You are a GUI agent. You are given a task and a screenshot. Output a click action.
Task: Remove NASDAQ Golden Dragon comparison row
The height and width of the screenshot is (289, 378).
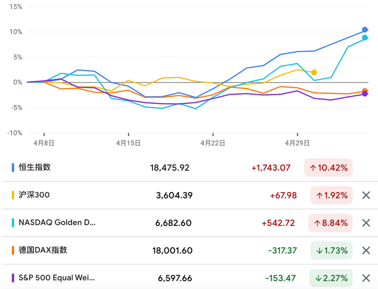click(366, 223)
